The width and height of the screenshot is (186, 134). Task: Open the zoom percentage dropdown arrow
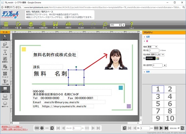(x=124, y=25)
